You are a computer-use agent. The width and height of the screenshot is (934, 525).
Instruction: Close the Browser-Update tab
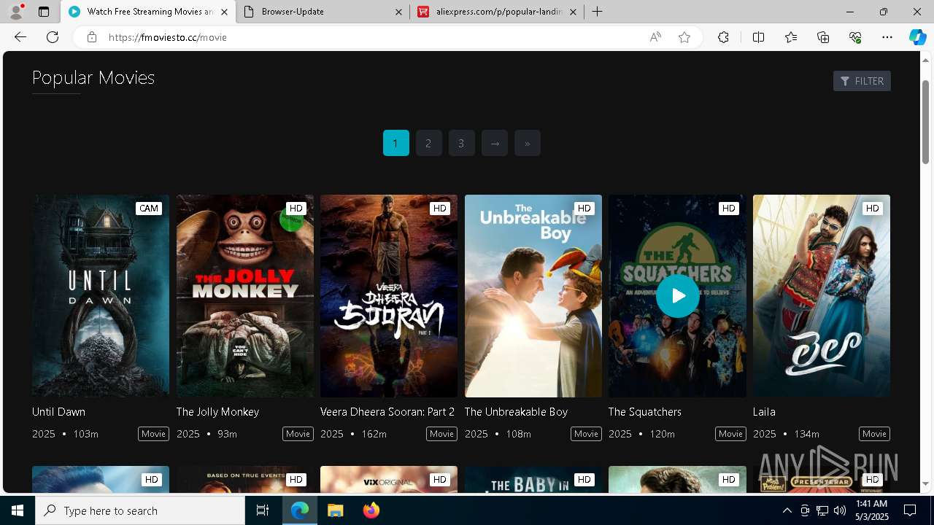coord(398,12)
